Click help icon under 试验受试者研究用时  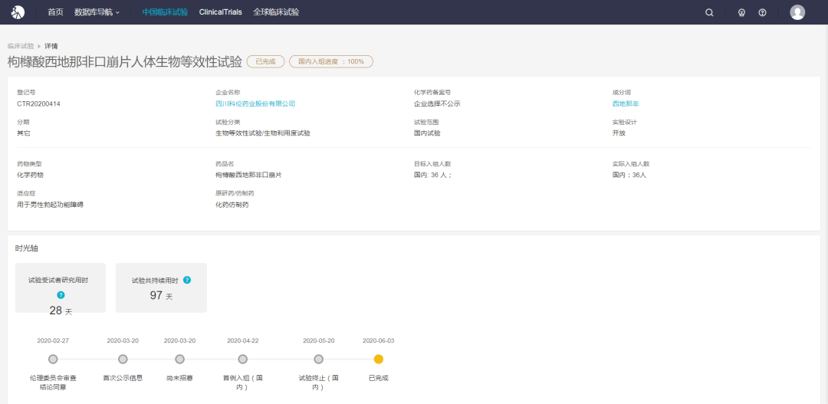pyautogui.click(x=61, y=294)
